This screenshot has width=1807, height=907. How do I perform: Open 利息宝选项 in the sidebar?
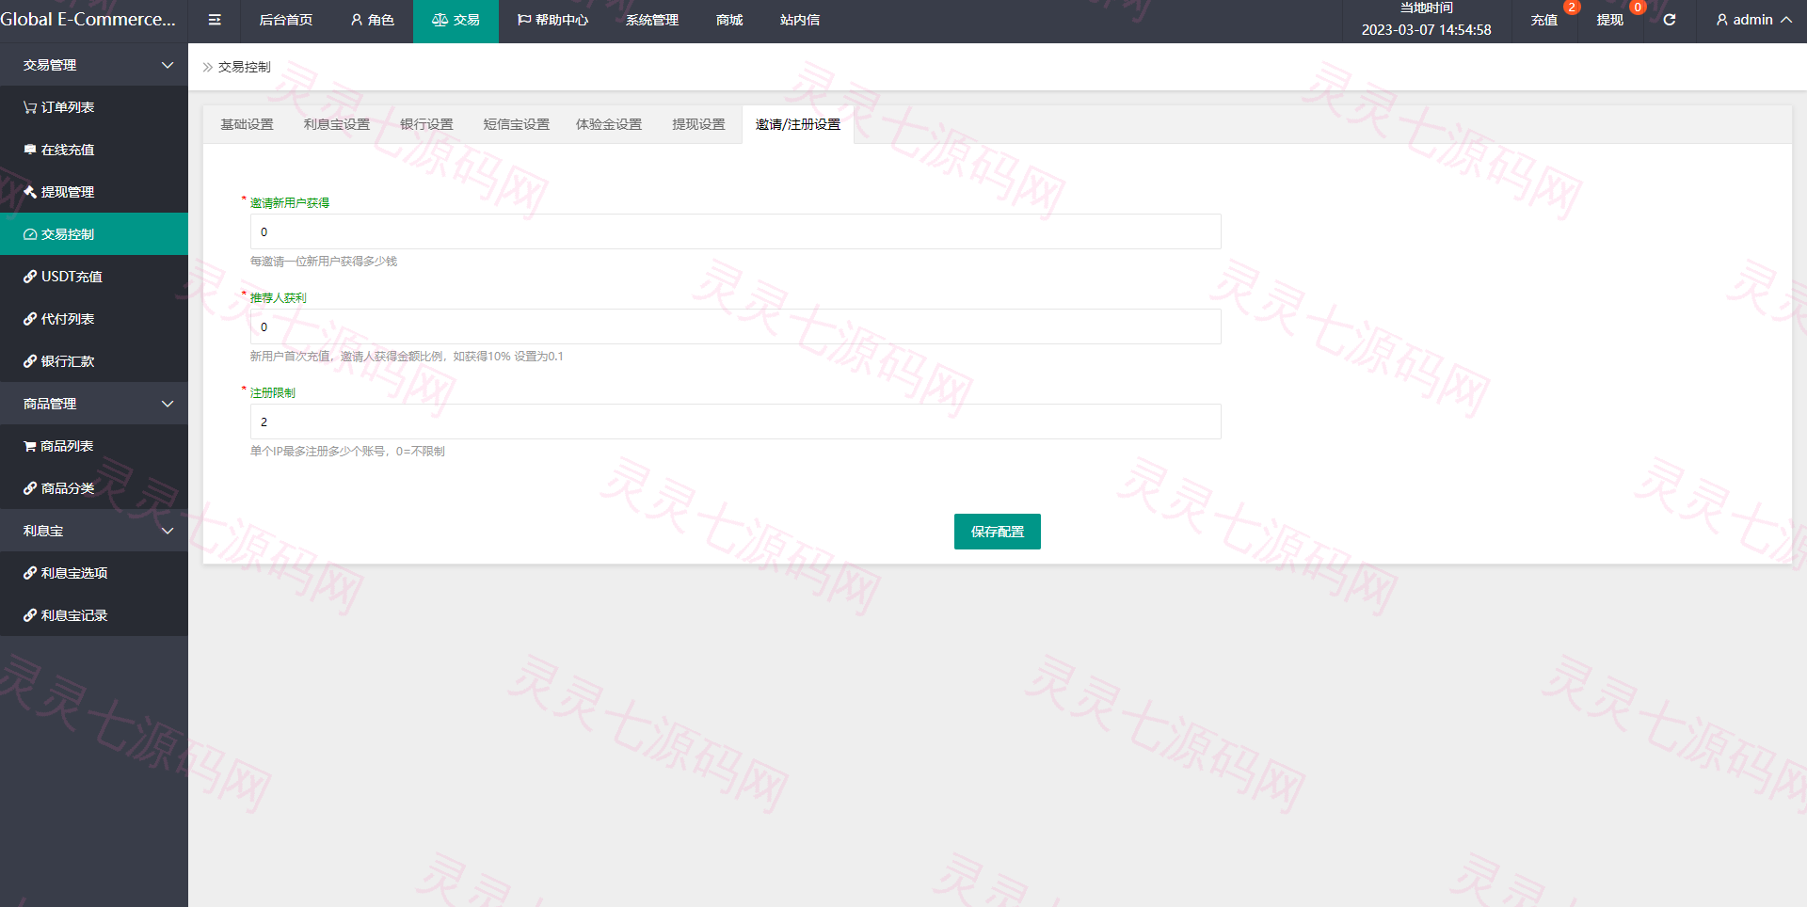click(94, 573)
